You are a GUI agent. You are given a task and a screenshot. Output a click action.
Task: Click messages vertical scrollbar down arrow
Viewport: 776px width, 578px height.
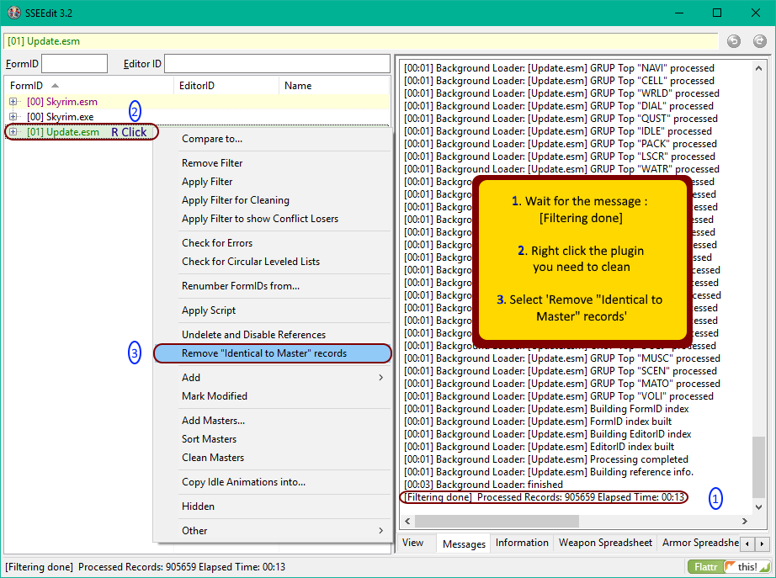758,506
